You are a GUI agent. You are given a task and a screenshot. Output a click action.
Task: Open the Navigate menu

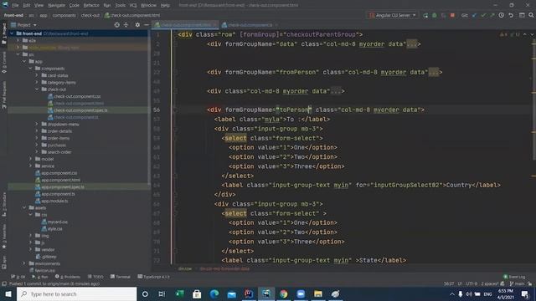point(56,5)
